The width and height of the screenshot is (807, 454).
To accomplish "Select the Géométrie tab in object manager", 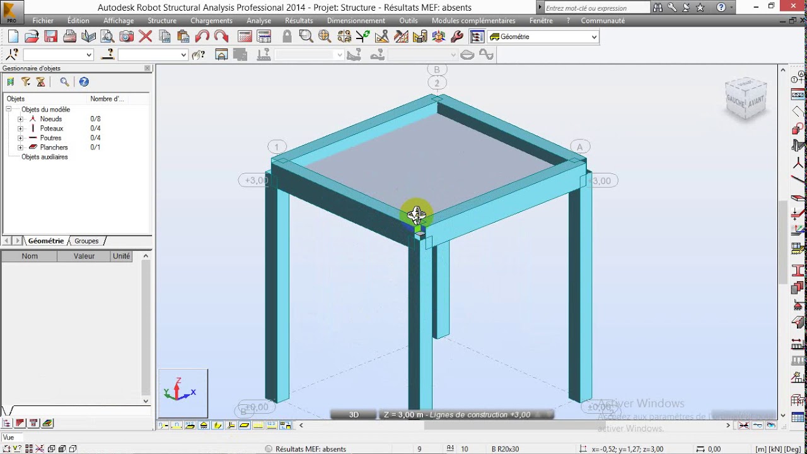I will [46, 241].
